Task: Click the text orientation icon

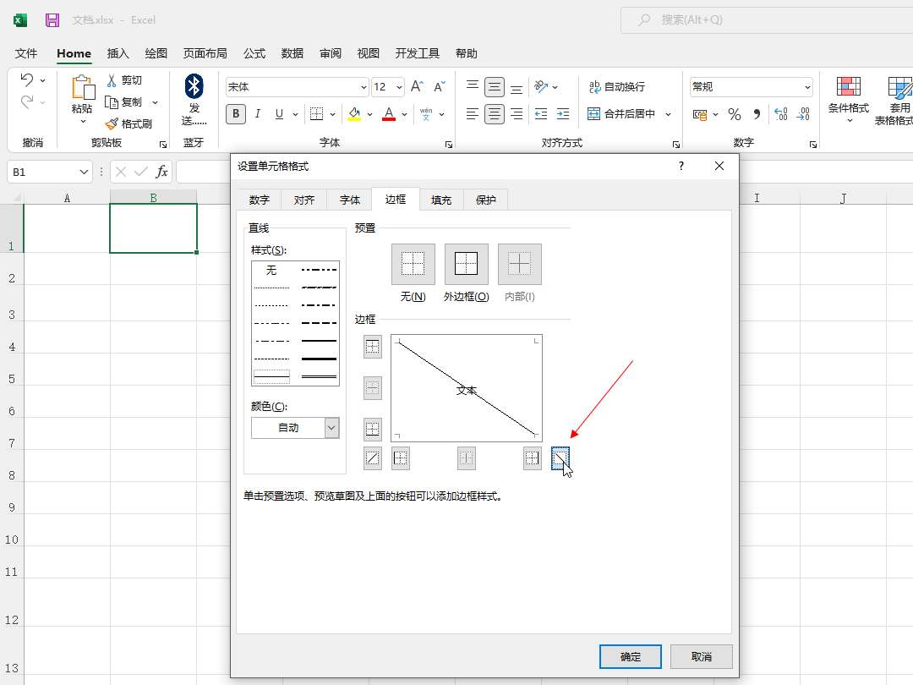Action: pyautogui.click(x=541, y=87)
